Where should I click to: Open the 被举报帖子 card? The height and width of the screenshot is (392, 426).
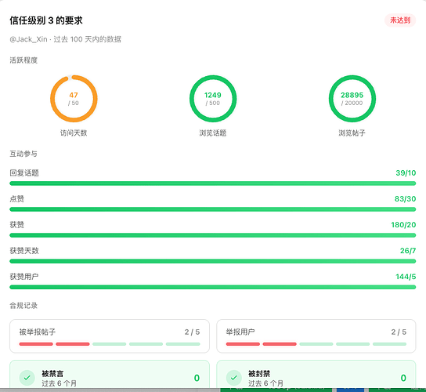(110, 336)
